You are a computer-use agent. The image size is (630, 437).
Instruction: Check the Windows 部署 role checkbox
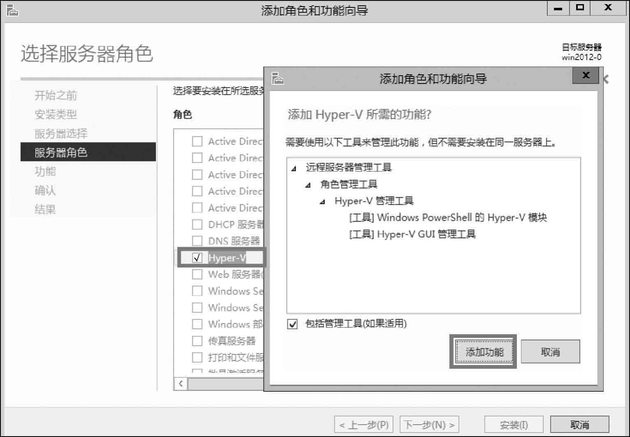point(197,324)
